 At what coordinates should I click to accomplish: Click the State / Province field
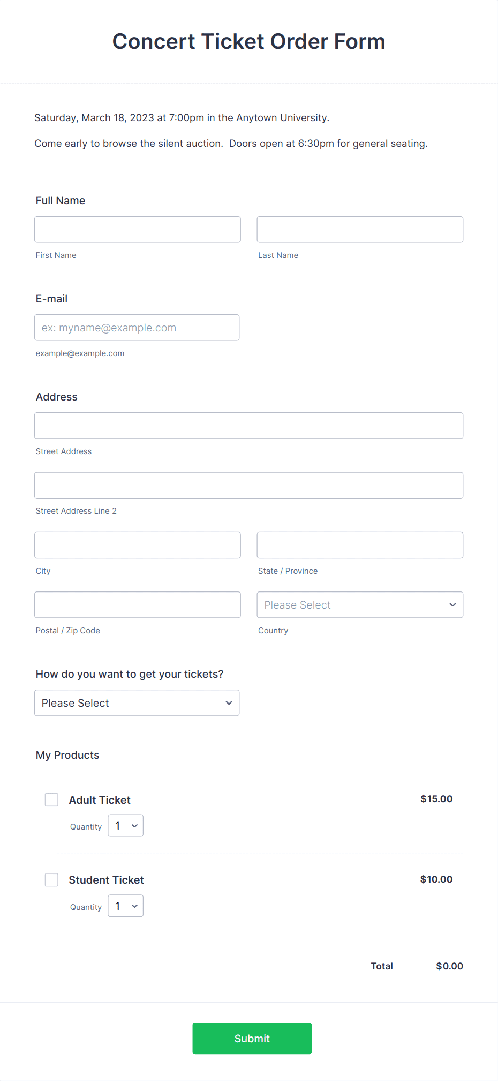point(360,545)
